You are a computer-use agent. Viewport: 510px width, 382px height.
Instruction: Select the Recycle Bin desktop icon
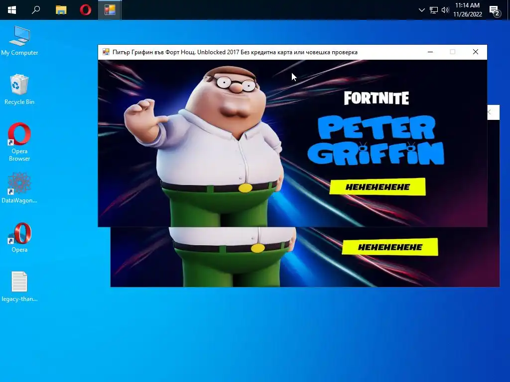[19, 90]
